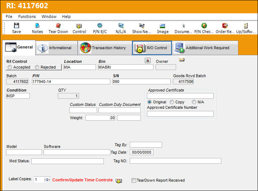
Task: Click the Batch field showing 4117602
Action: click(x=17, y=81)
